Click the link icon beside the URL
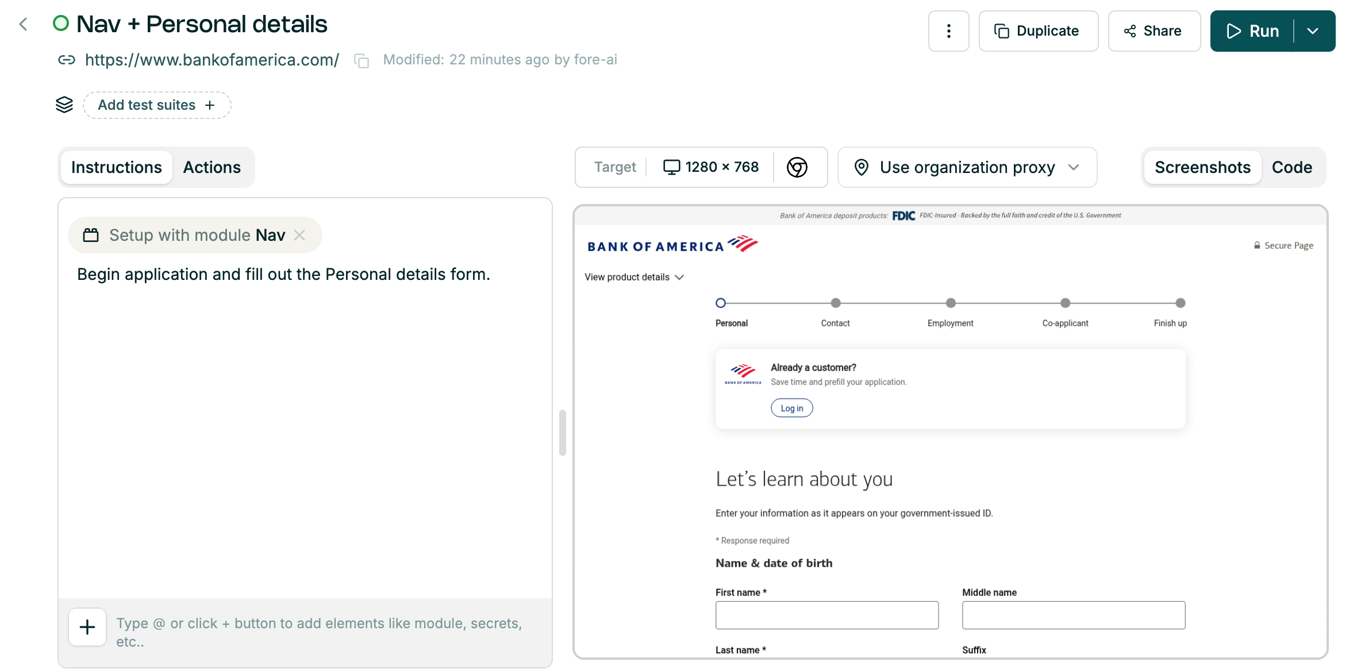Image resolution: width=1361 pixels, height=669 pixels. pos(67,60)
